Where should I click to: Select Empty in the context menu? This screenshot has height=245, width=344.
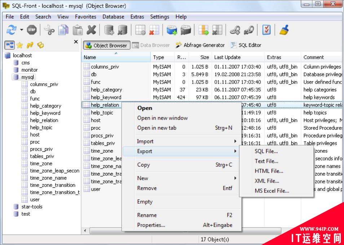pyautogui.click(x=182, y=202)
